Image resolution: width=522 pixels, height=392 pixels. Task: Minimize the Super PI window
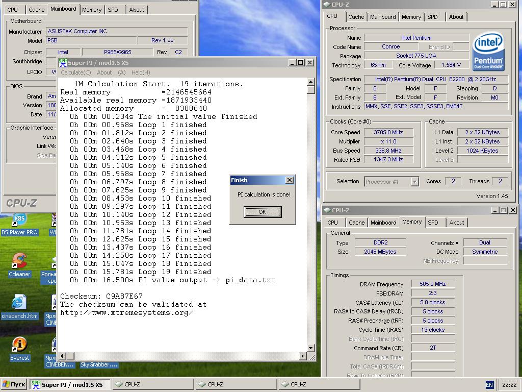click(x=292, y=63)
